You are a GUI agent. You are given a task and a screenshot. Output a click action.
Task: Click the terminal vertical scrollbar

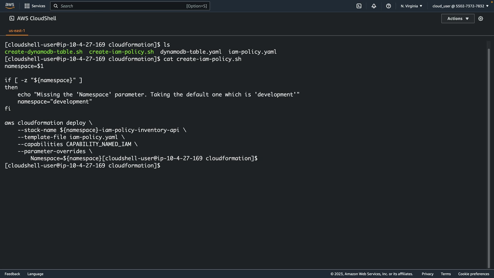pyautogui.click(x=489, y=154)
